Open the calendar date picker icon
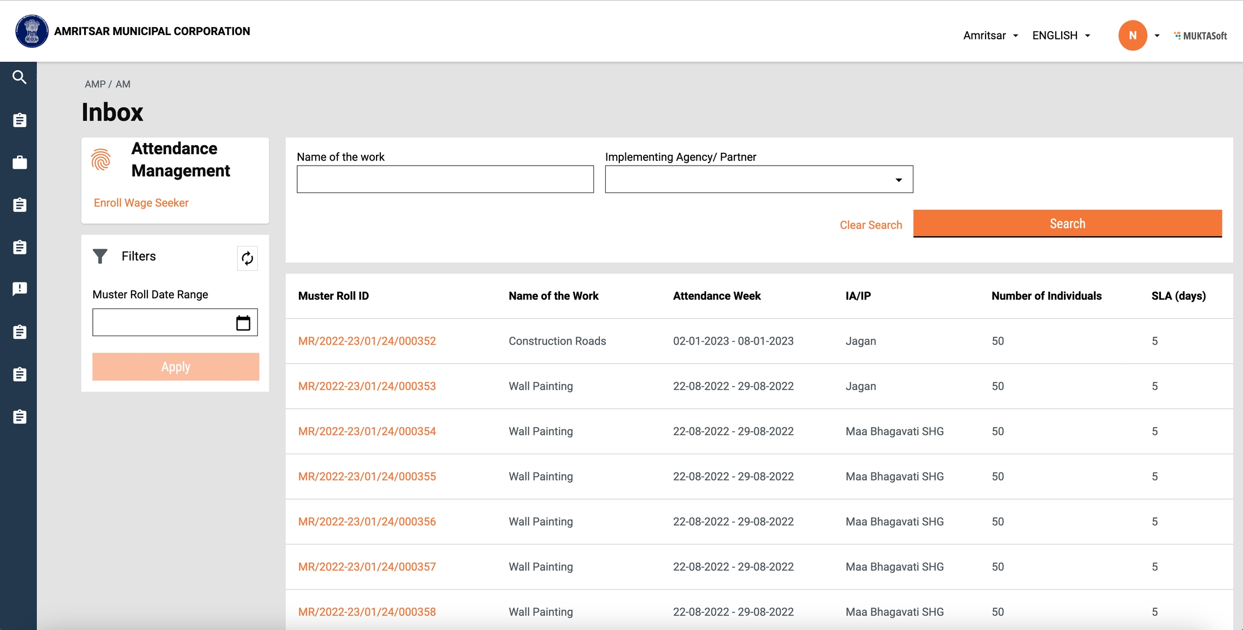 coord(243,323)
